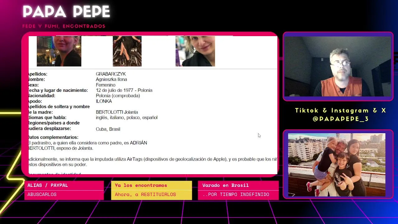Click the 'Nacionalidad:' field label
This screenshot has width=398, height=224.
[x=42, y=96]
